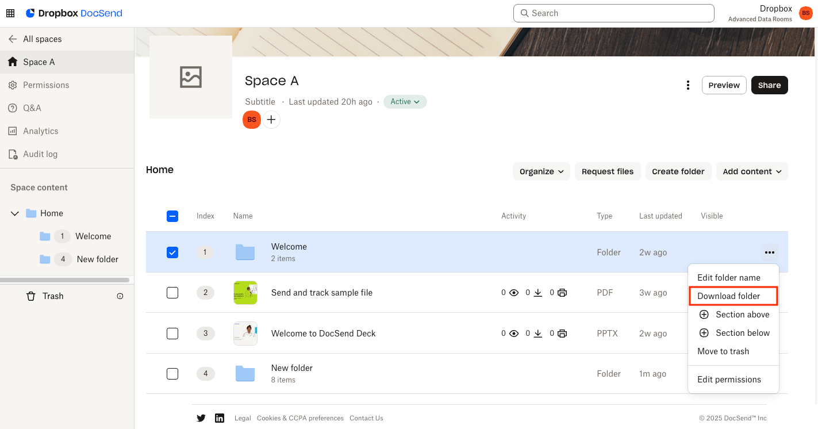Viewport: 818px width, 429px height.
Task: Check the Send and track sample file checkbox
Action: (172, 293)
